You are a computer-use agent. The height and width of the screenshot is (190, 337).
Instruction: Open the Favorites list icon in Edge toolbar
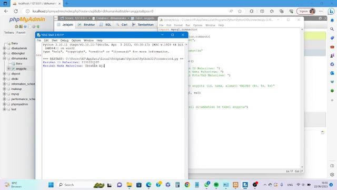click(272, 11)
